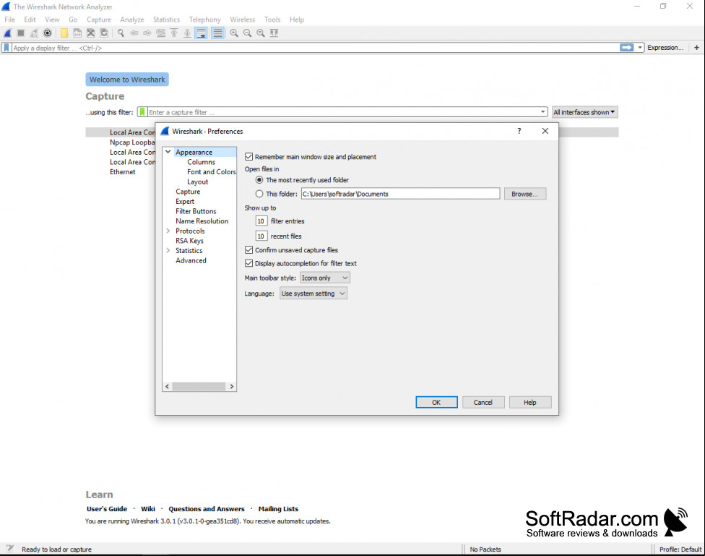Confirm preferences with the OK button
Image resolution: width=705 pixels, height=556 pixels.
click(x=436, y=403)
